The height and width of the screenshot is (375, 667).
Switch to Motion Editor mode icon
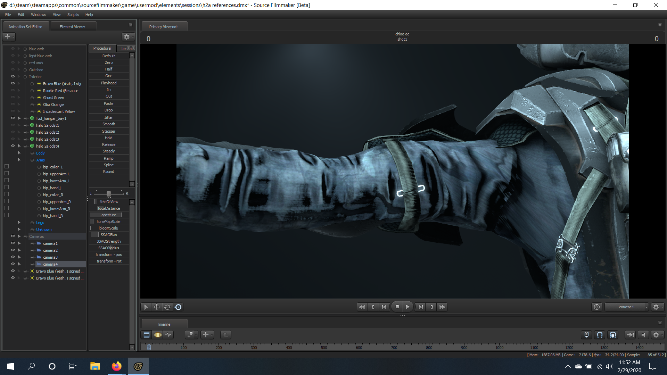(x=158, y=335)
